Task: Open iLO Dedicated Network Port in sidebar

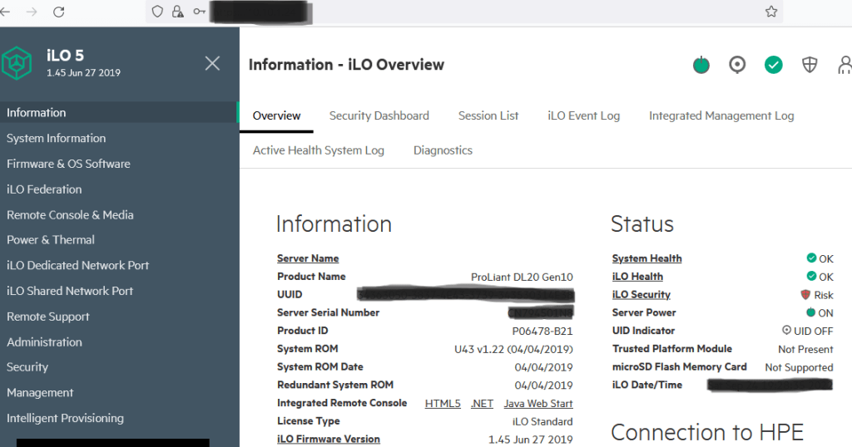Action: [77, 265]
